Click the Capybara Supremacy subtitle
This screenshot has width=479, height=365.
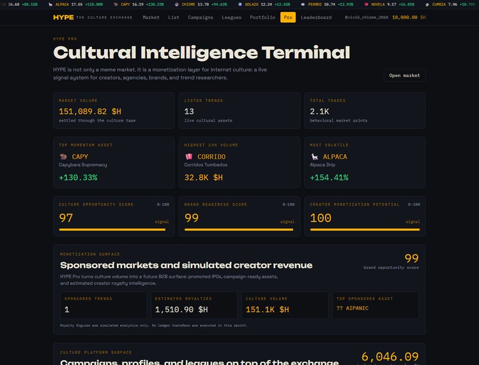pos(83,165)
